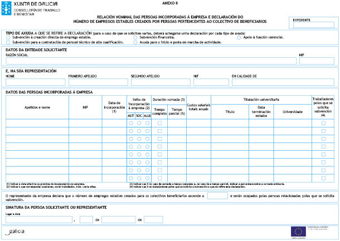Tick 'Tempo completo' checkbox in the first row
340x241 pixels.
159,123
